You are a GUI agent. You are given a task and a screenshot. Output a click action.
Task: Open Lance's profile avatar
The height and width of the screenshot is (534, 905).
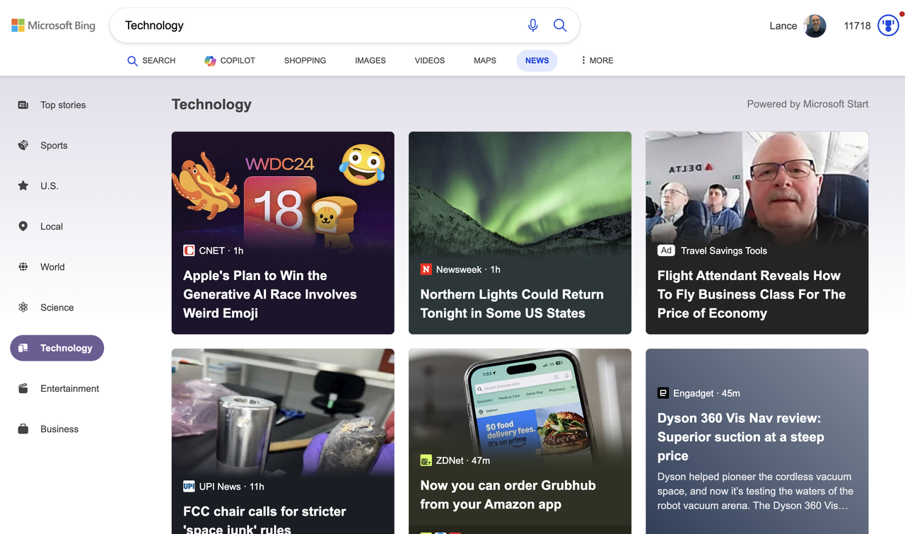point(815,25)
